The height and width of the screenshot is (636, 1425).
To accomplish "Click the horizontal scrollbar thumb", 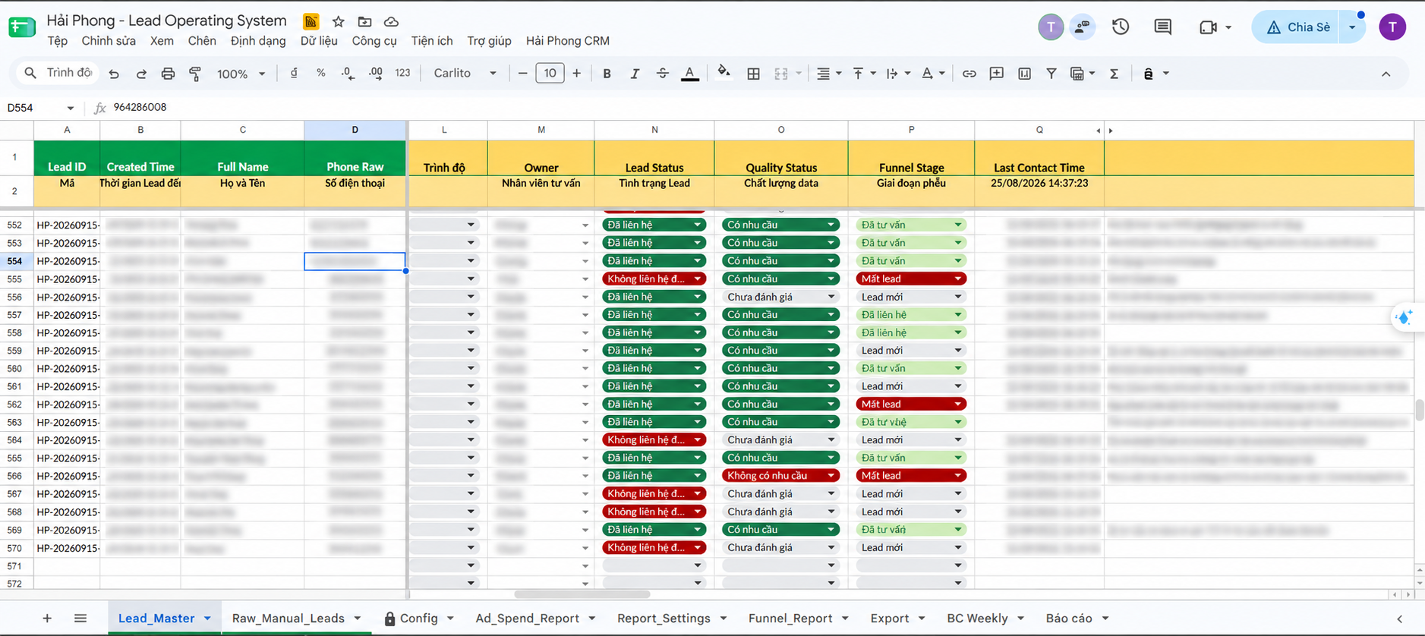I will (582, 594).
